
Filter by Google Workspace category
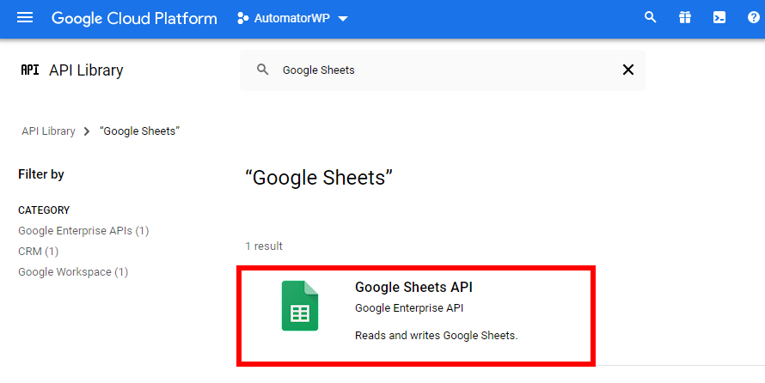(x=73, y=272)
